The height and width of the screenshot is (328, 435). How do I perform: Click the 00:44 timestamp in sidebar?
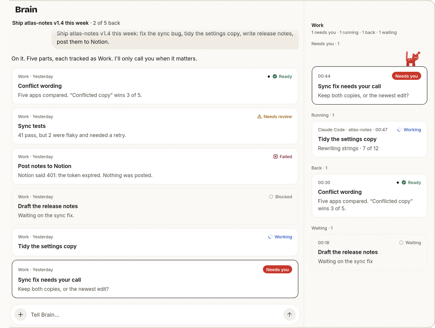[x=324, y=76]
